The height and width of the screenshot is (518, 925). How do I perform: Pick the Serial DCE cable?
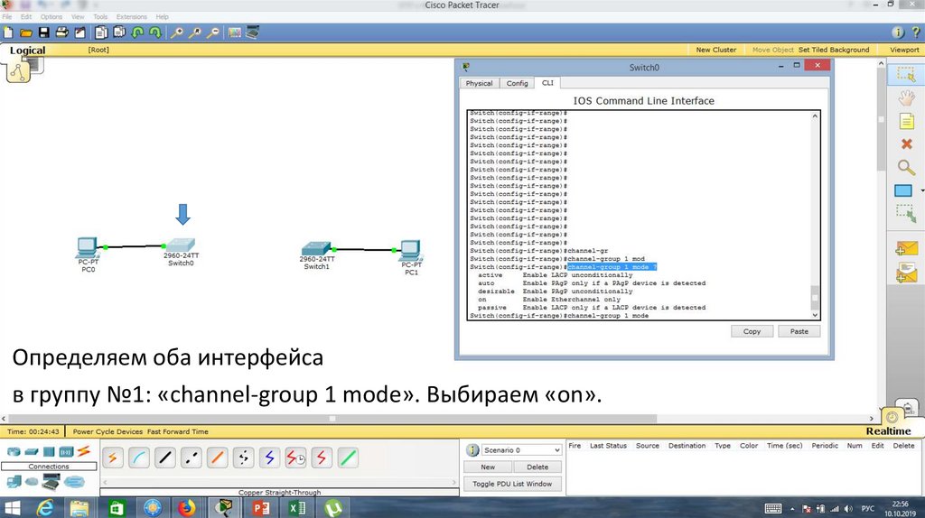[x=295, y=458]
